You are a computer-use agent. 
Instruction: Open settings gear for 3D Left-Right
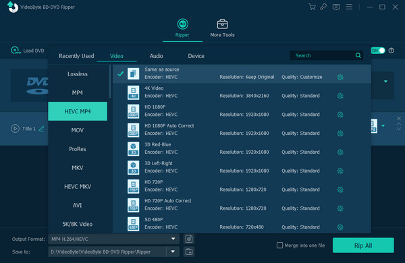click(x=340, y=171)
